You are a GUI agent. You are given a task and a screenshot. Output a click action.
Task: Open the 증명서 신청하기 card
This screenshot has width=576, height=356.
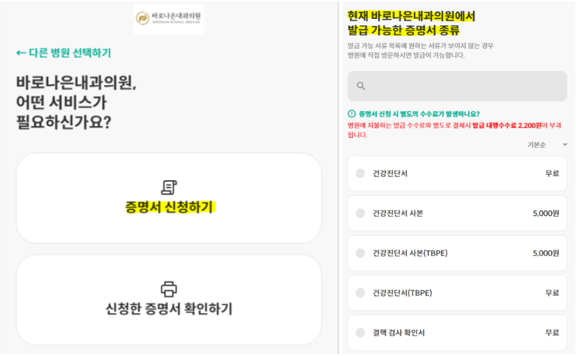[169, 198]
